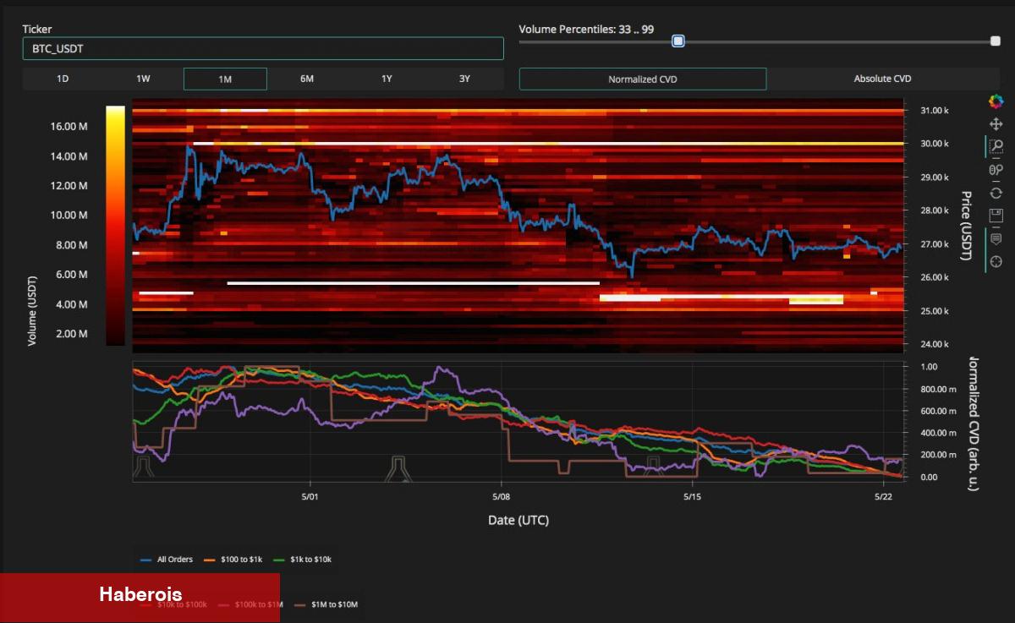Image resolution: width=1015 pixels, height=623 pixels.
Task: Activate the Box Zoom tool
Action: [x=996, y=147]
